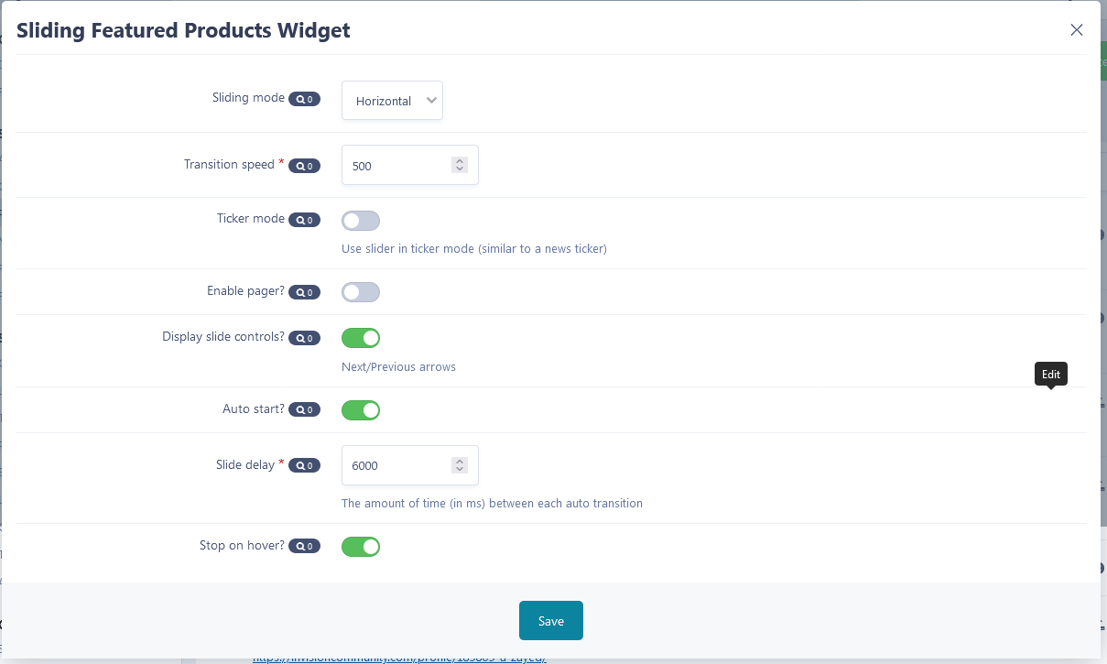The image size is (1107, 664).
Task: Click search badge by Stop on hover
Action: (304, 546)
